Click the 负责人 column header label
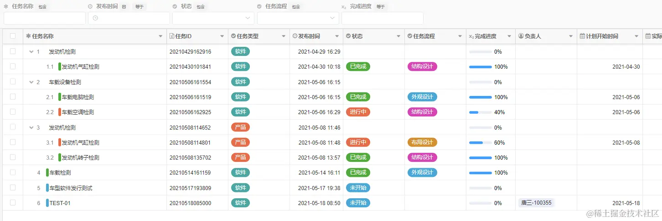Screen dimensions: 662x221 [x=533, y=36]
